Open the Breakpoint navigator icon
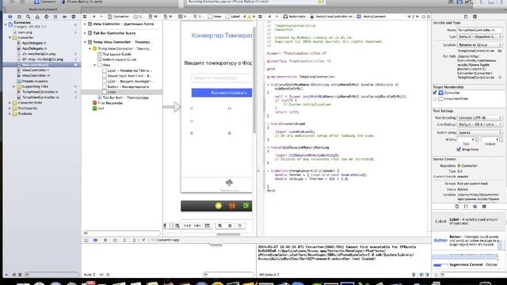 pyautogui.click(x=65, y=17)
